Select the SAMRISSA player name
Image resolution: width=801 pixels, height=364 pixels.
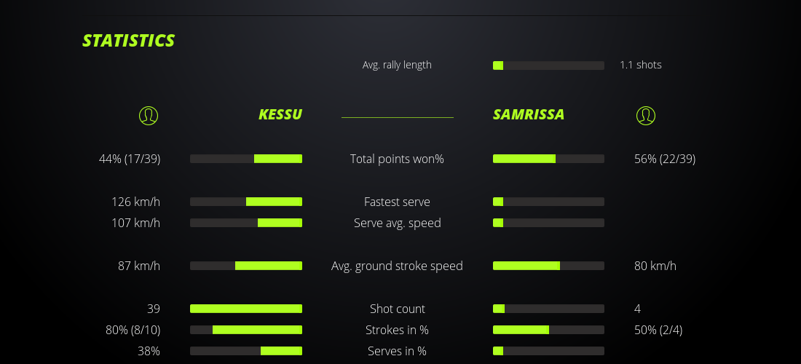[x=529, y=114]
